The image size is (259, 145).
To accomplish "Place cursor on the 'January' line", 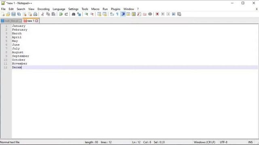I will coord(19,26).
